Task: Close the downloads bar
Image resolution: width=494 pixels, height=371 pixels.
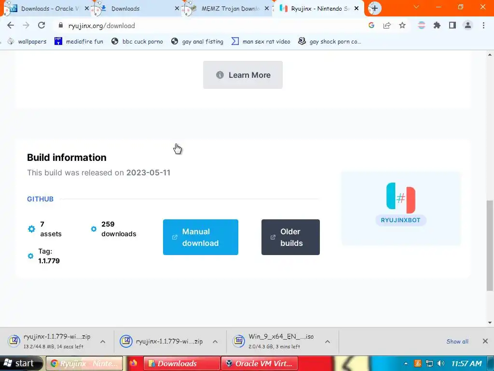Action: pyautogui.click(x=485, y=341)
